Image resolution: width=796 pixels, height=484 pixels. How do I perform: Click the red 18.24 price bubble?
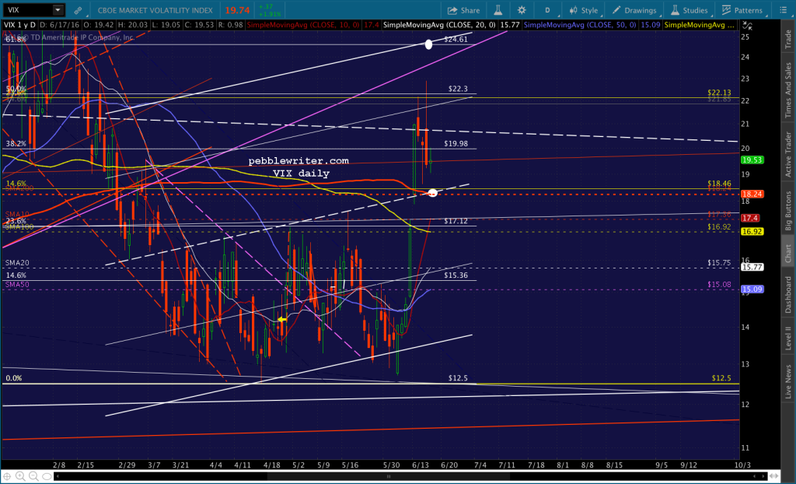click(752, 194)
